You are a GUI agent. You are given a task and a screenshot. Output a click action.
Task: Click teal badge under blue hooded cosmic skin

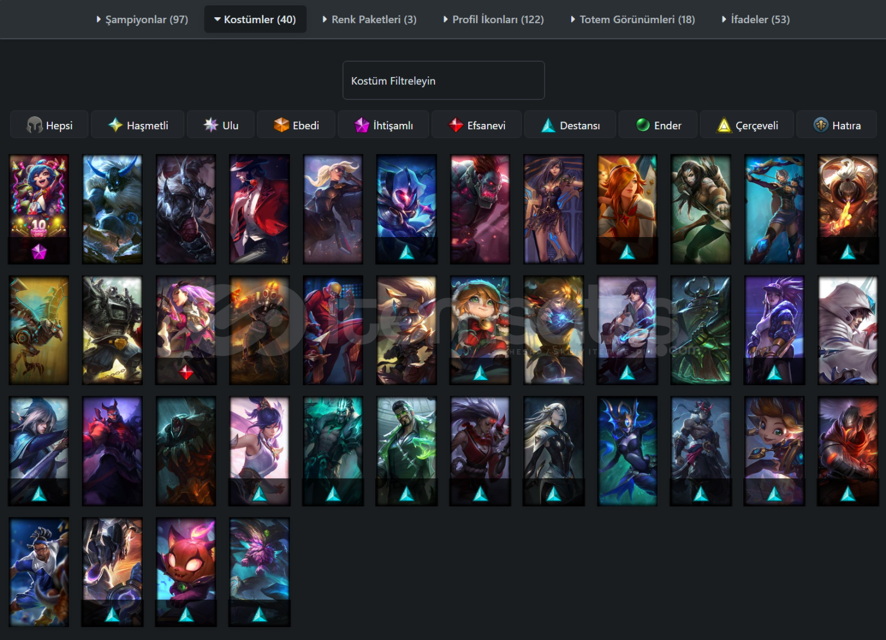coord(407,252)
